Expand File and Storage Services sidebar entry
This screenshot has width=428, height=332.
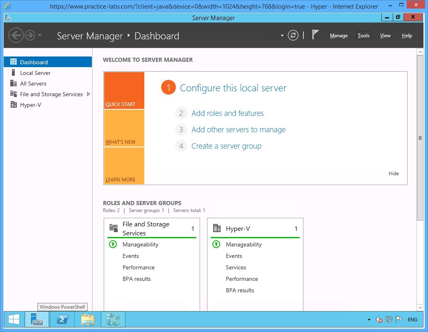point(88,94)
